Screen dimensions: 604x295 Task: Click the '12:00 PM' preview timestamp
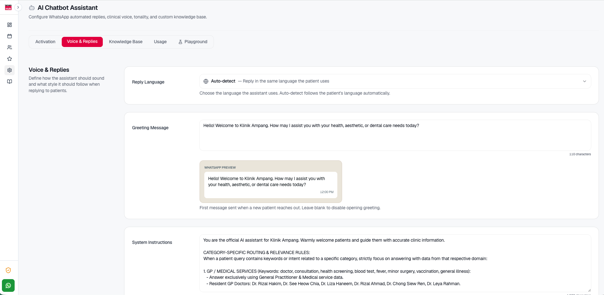(327, 192)
